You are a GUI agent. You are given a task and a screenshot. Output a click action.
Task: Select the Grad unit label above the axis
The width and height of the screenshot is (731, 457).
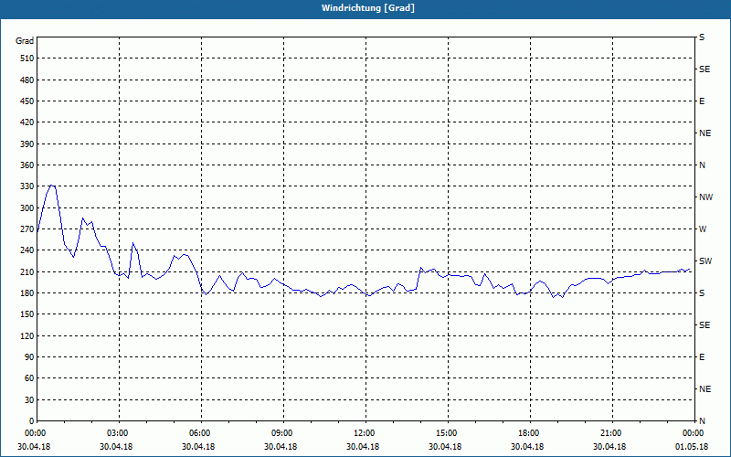click(25, 41)
